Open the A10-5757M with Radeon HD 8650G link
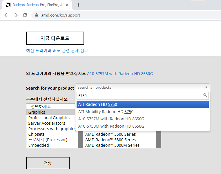 (x=120, y=74)
